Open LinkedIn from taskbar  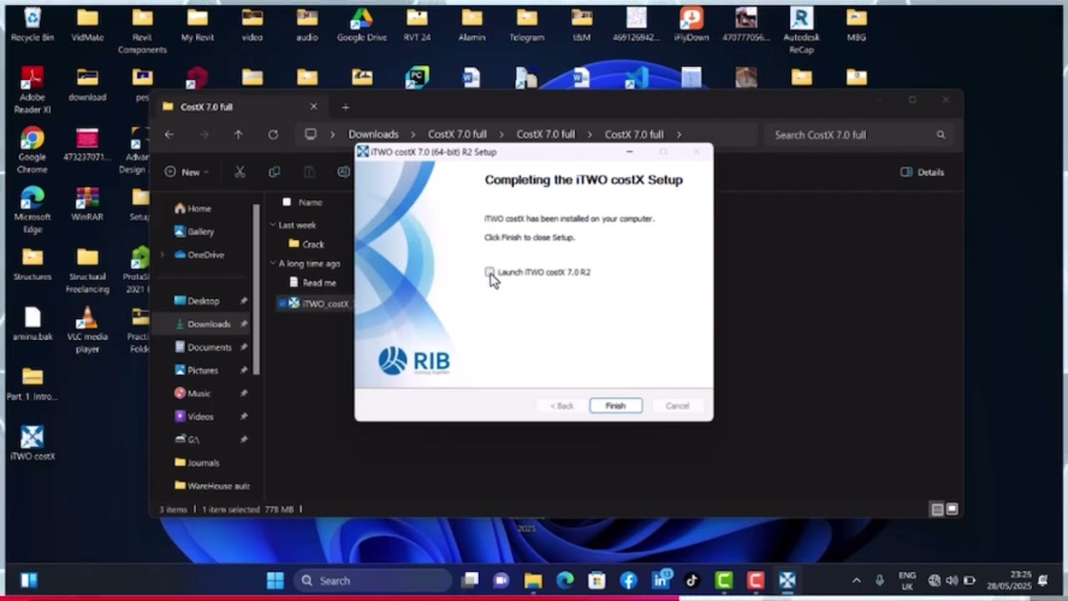(661, 580)
